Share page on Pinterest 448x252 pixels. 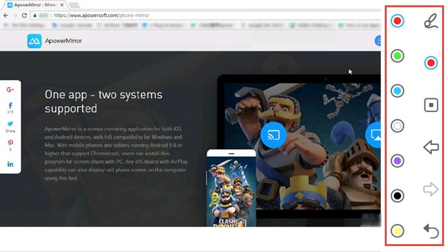pos(11,145)
